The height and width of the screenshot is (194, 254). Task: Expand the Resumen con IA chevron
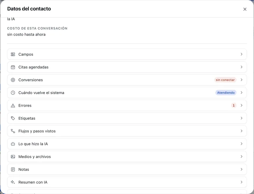[x=241, y=182]
